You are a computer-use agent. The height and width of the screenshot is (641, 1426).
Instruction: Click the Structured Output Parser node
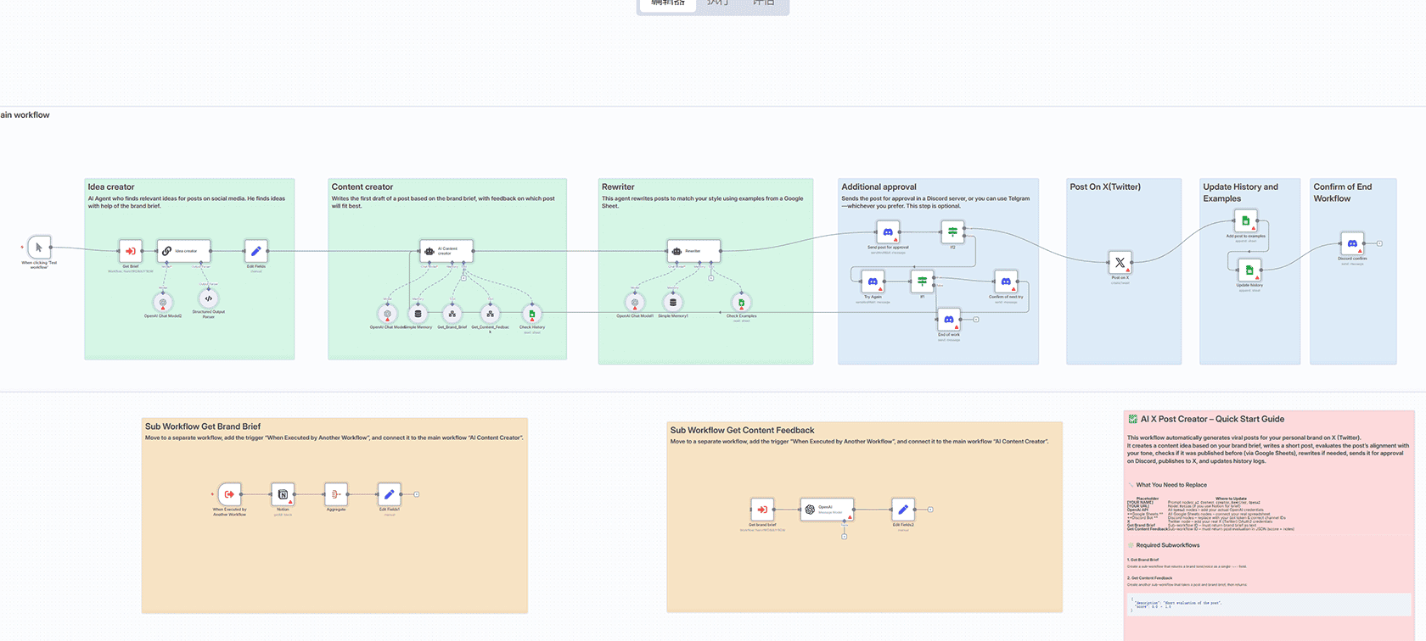click(208, 298)
